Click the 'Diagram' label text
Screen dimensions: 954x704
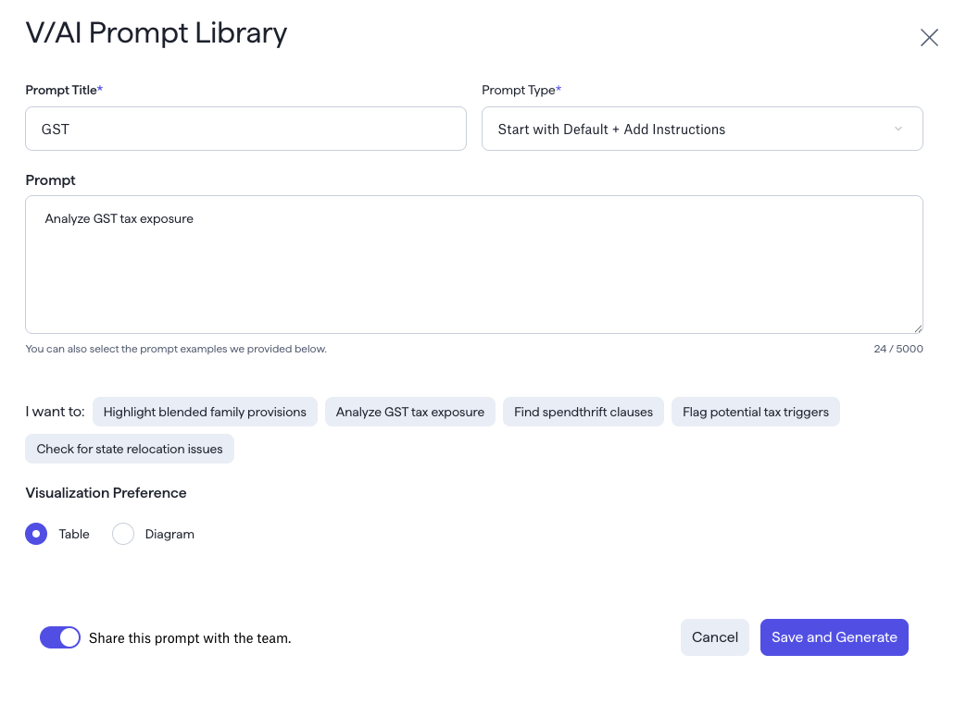click(169, 534)
